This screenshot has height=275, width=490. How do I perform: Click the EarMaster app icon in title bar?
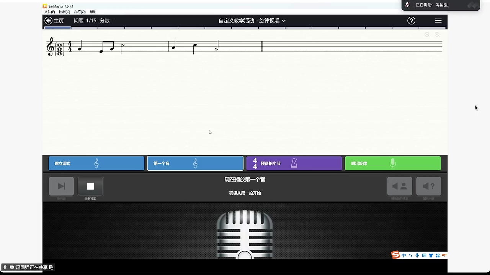45,6
